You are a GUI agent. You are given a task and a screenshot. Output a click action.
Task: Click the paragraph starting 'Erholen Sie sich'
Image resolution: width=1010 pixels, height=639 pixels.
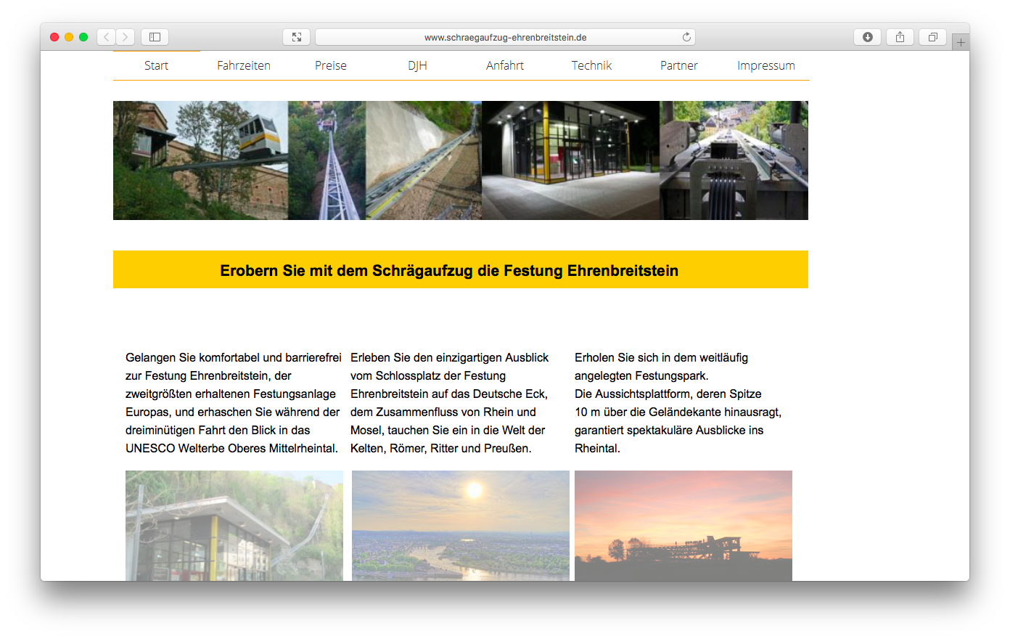coord(678,403)
